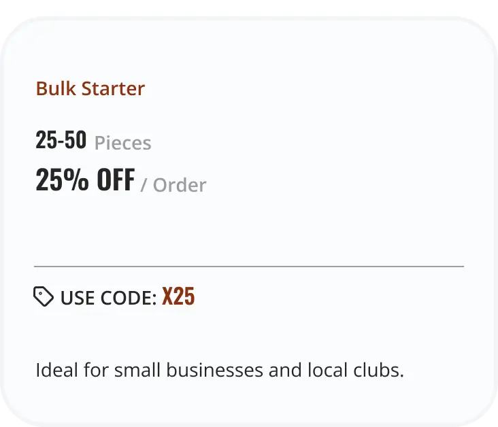Click the gray Pieces label
This screenshot has height=427, width=498.
point(122,143)
